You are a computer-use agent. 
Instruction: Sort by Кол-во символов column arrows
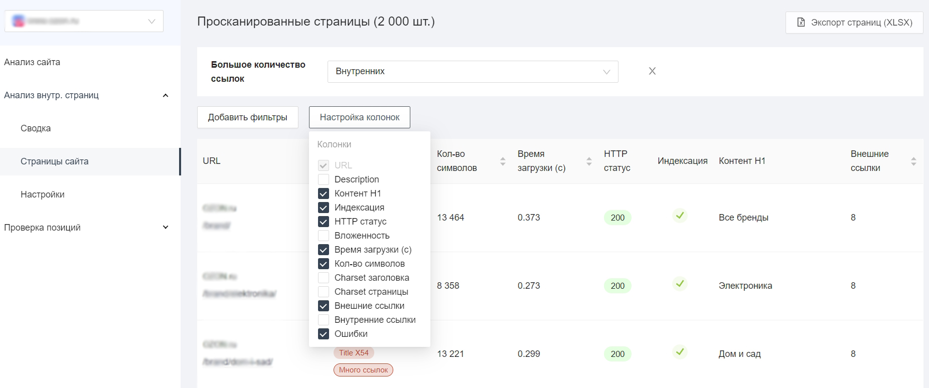[503, 161]
